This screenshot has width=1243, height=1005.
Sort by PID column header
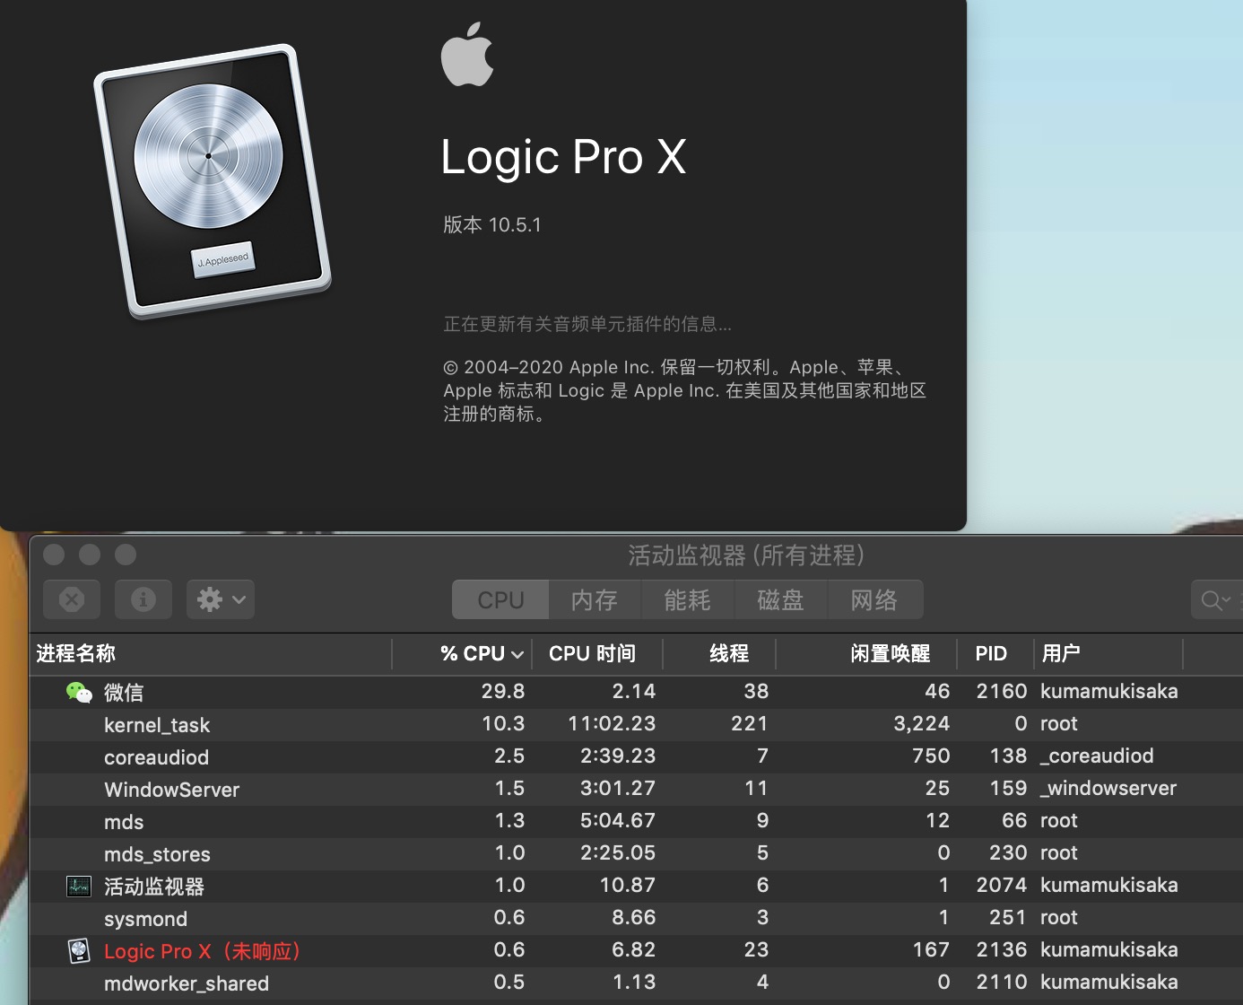tap(991, 654)
